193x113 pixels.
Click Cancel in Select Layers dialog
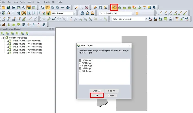tap(111, 96)
